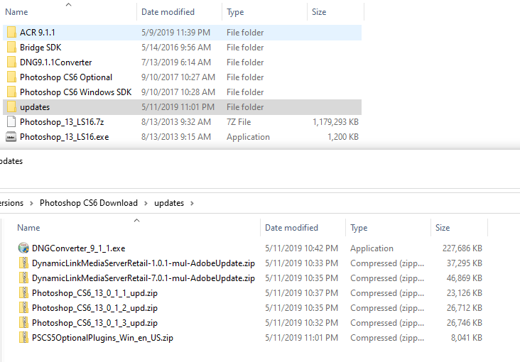Image resolution: width=520 pixels, height=362 pixels.
Task: Select the updates folder in the upper list
Action: (x=35, y=107)
